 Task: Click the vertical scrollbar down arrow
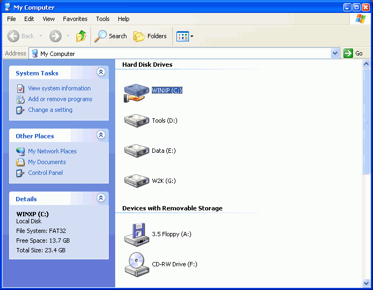367,283
